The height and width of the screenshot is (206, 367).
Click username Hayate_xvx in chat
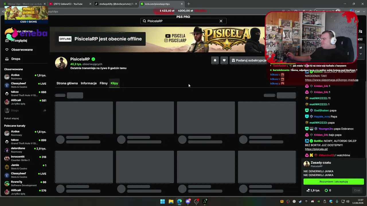[x=321, y=117]
